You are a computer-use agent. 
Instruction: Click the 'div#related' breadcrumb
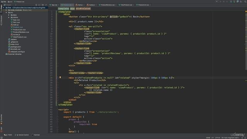click(83, 8)
